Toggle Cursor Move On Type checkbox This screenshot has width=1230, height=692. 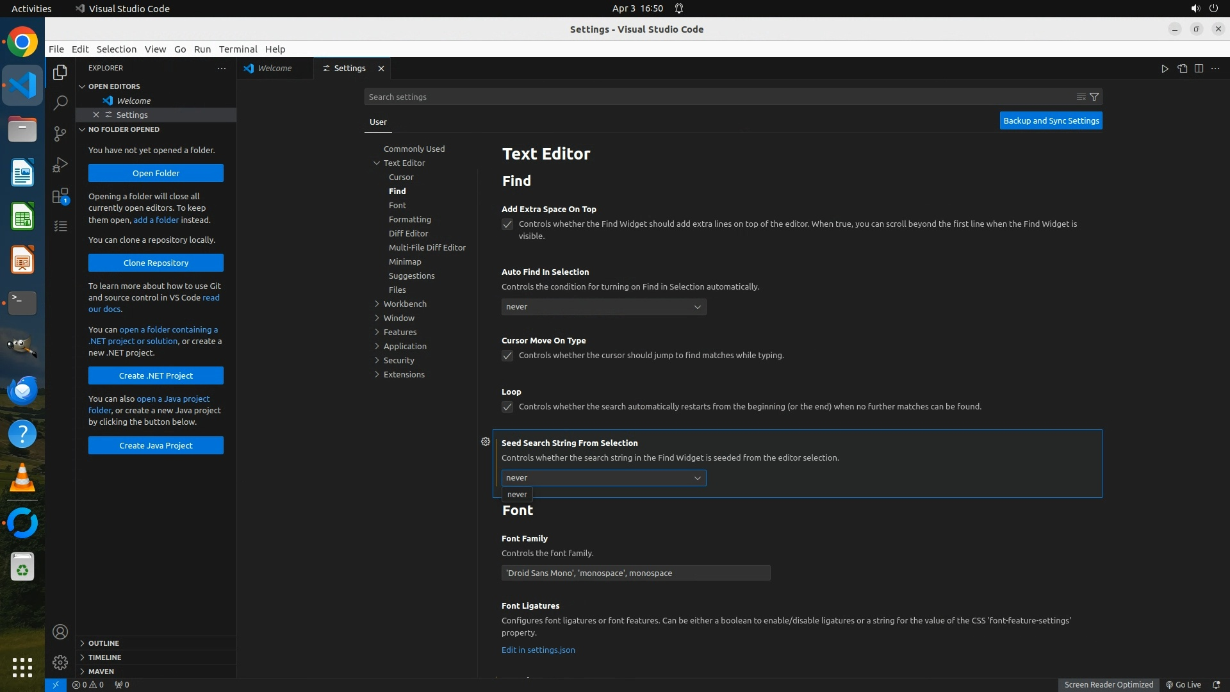pos(507,356)
